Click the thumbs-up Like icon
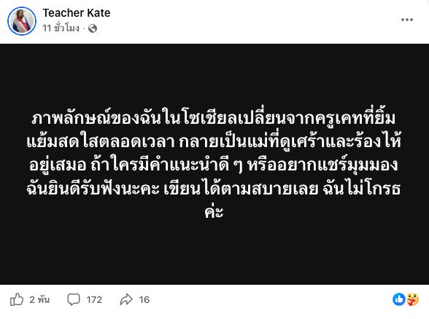Image resolution: width=429 pixels, height=319 pixels. (17, 299)
